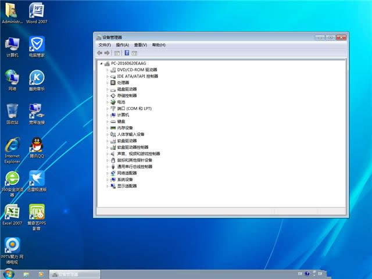Open Windows Explorer from the taskbar
The image size is (372, 279).
[x=26, y=274]
